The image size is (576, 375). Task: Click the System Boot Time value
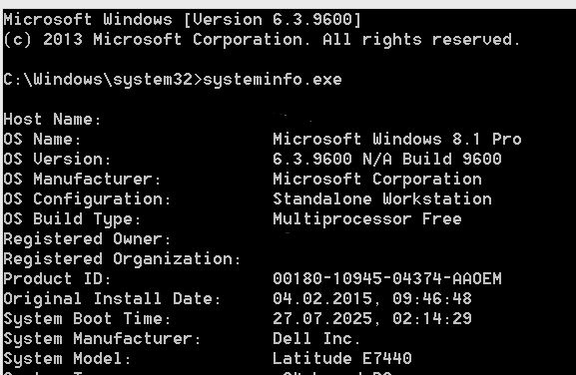pyautogui.click(x=372, y=318)
